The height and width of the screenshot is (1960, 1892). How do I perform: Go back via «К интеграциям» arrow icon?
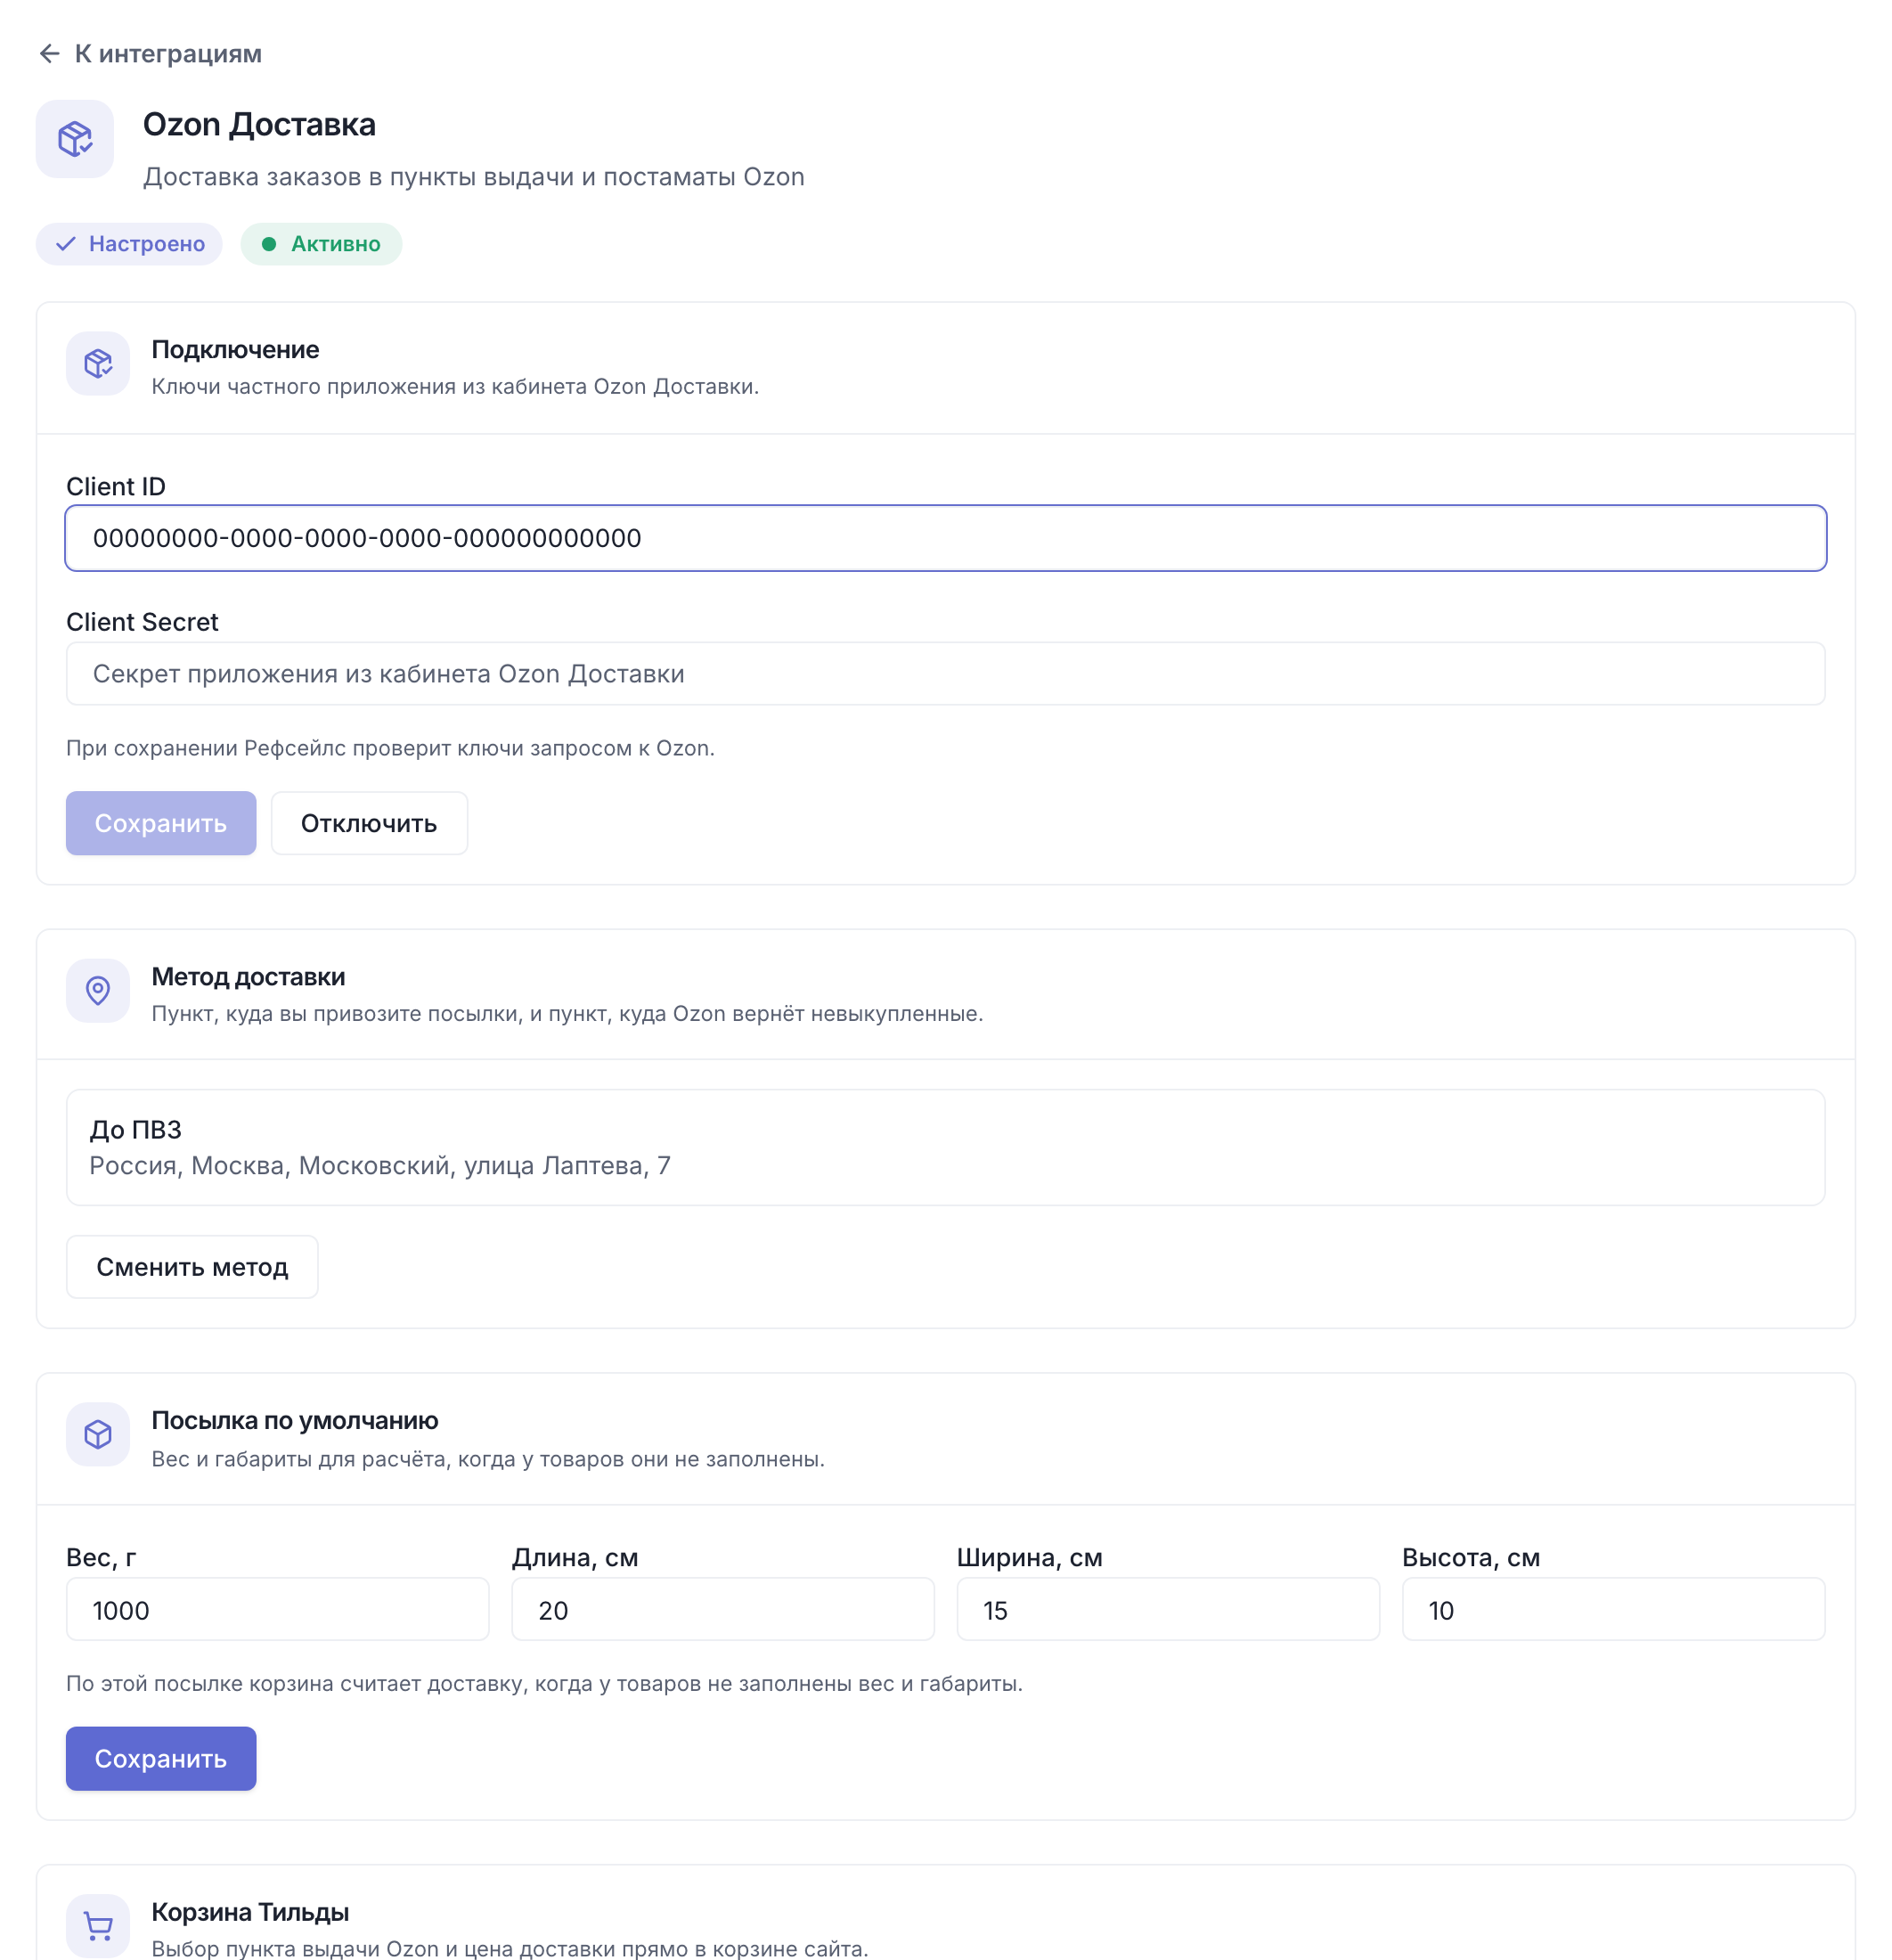click(x=49, y=54)
